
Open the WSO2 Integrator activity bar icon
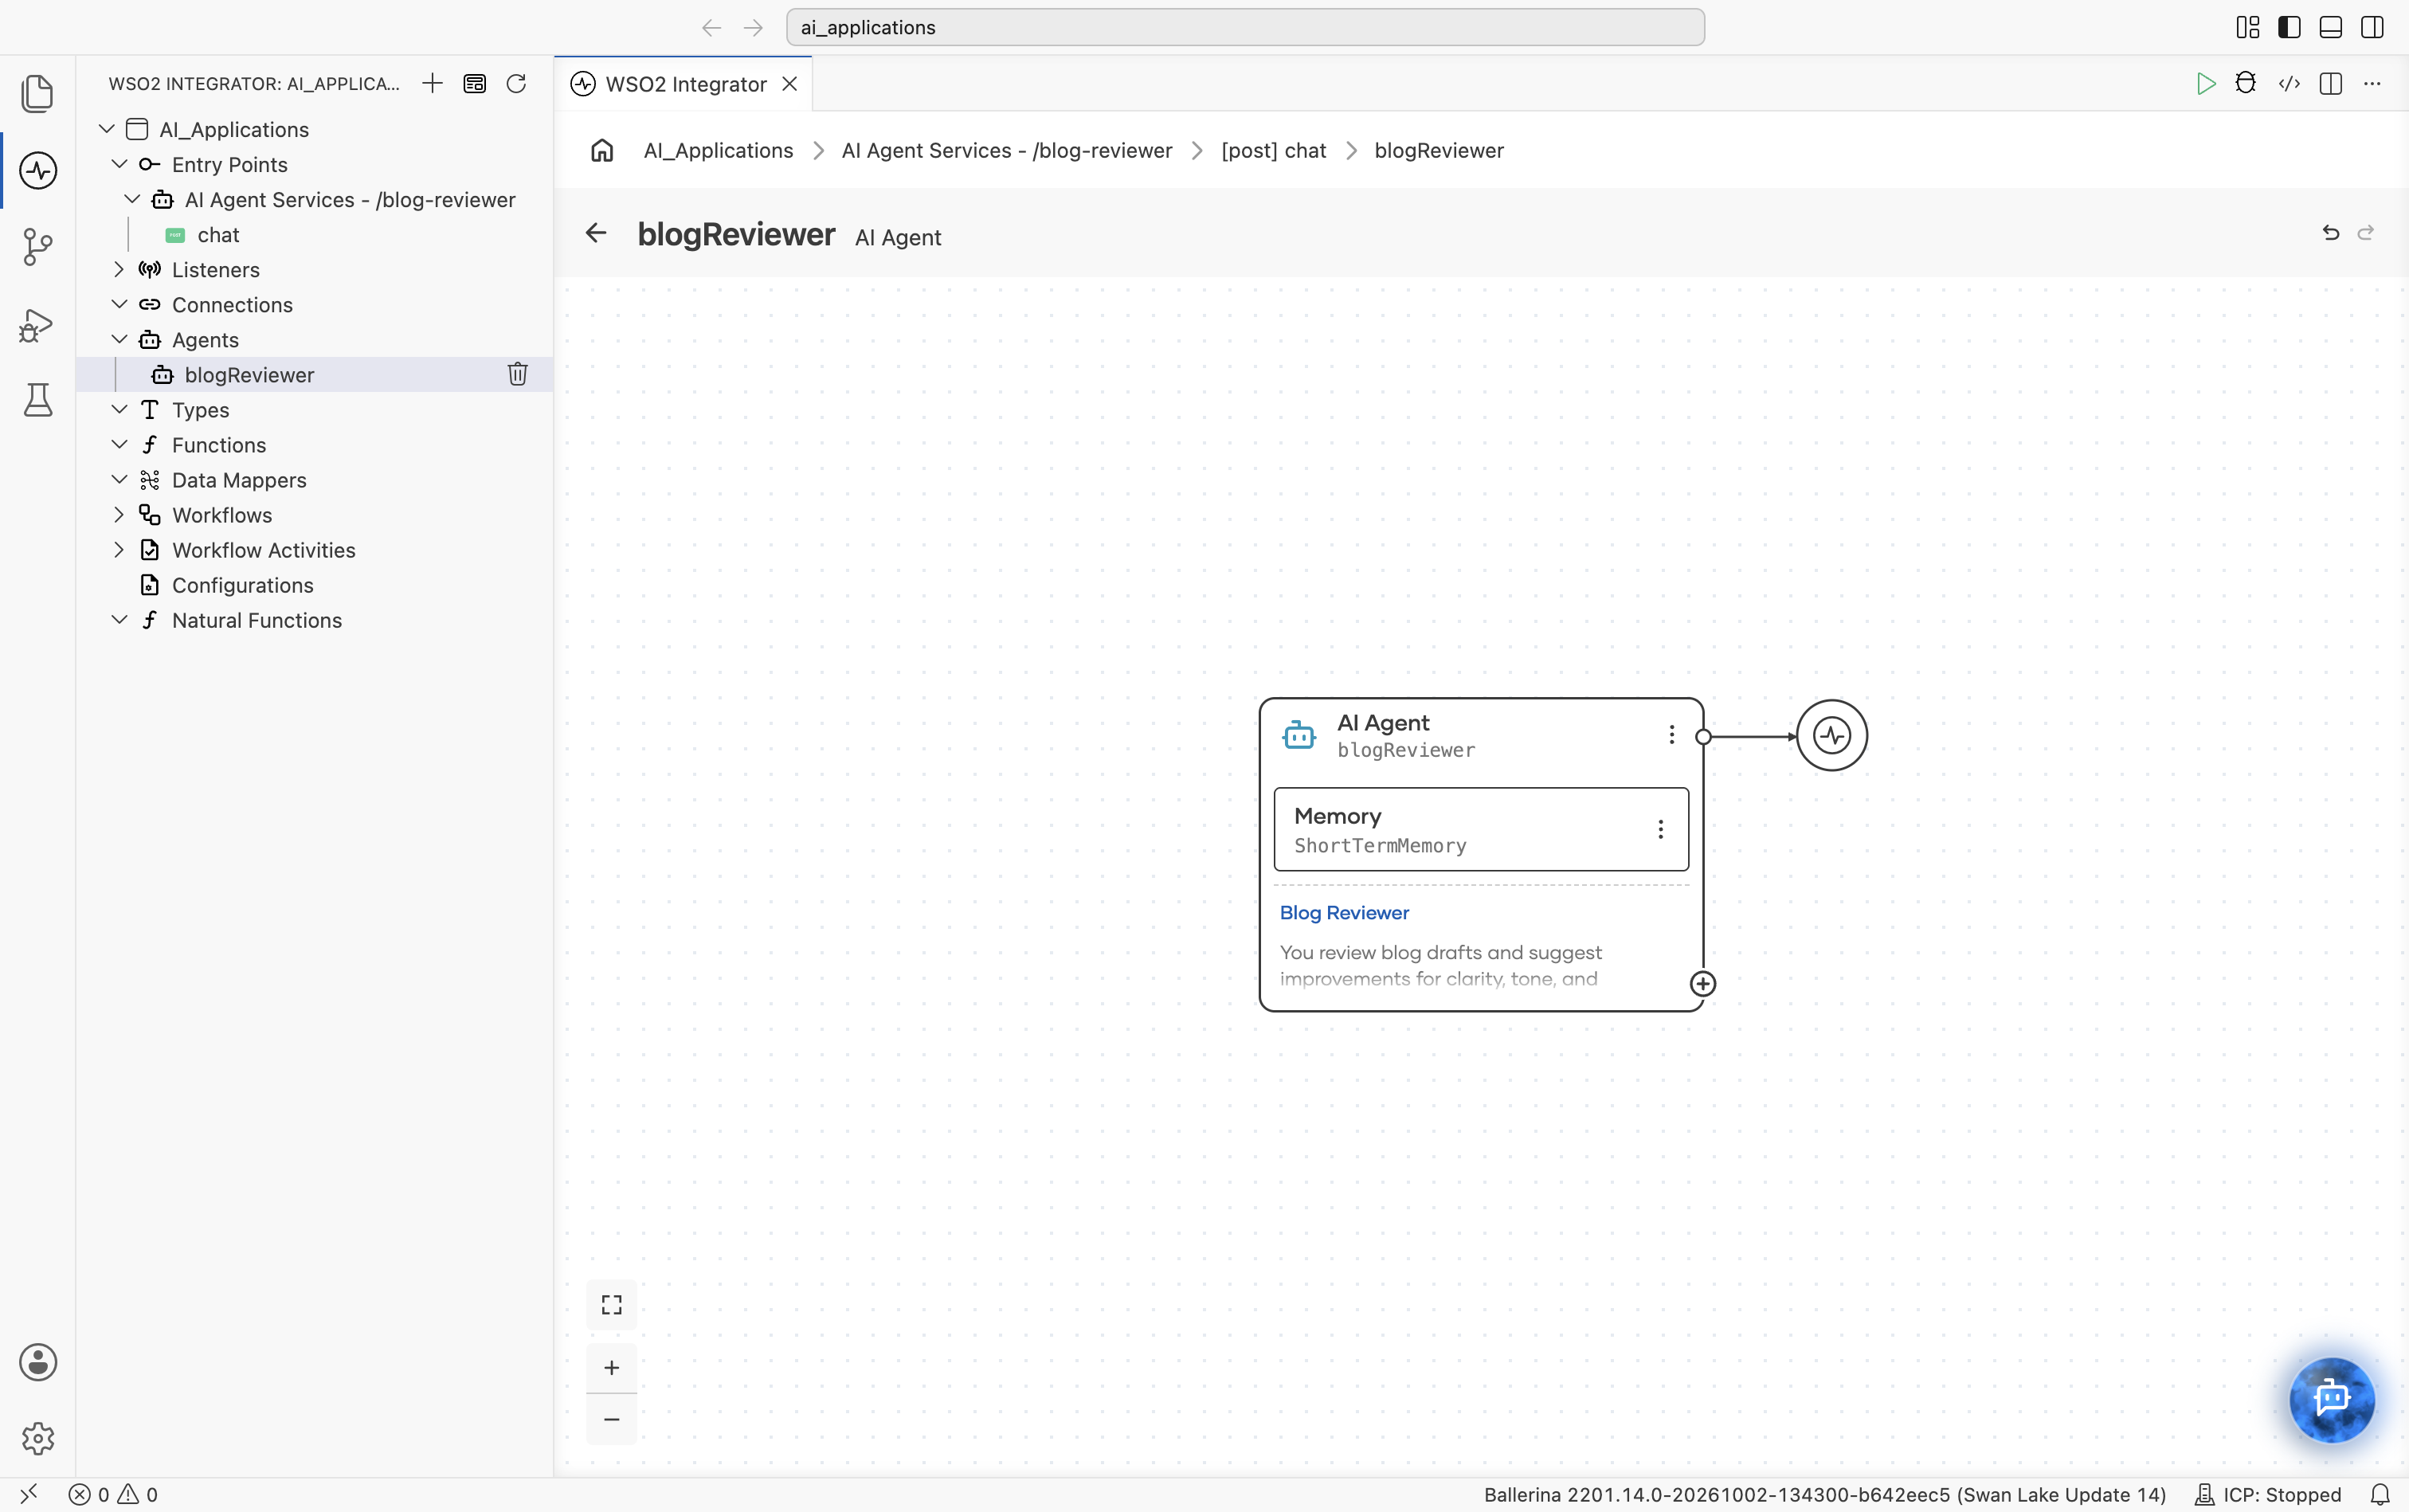point(38,170)
